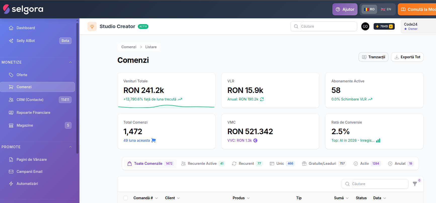Click the shopping cart icon beside 49 luna aceasta

153,140
